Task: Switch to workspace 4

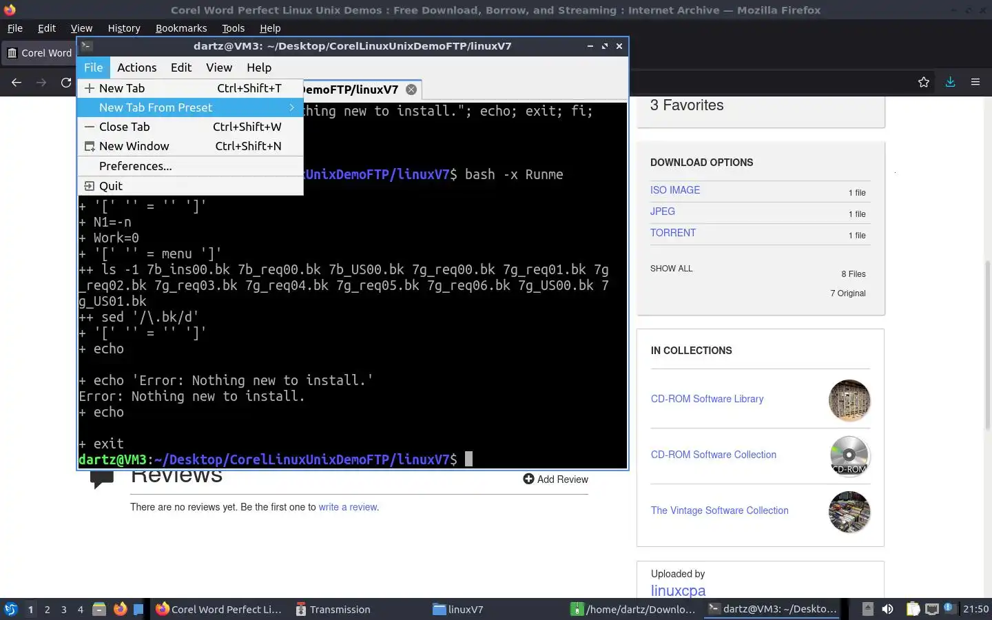Action: click(x=81, y=610)
